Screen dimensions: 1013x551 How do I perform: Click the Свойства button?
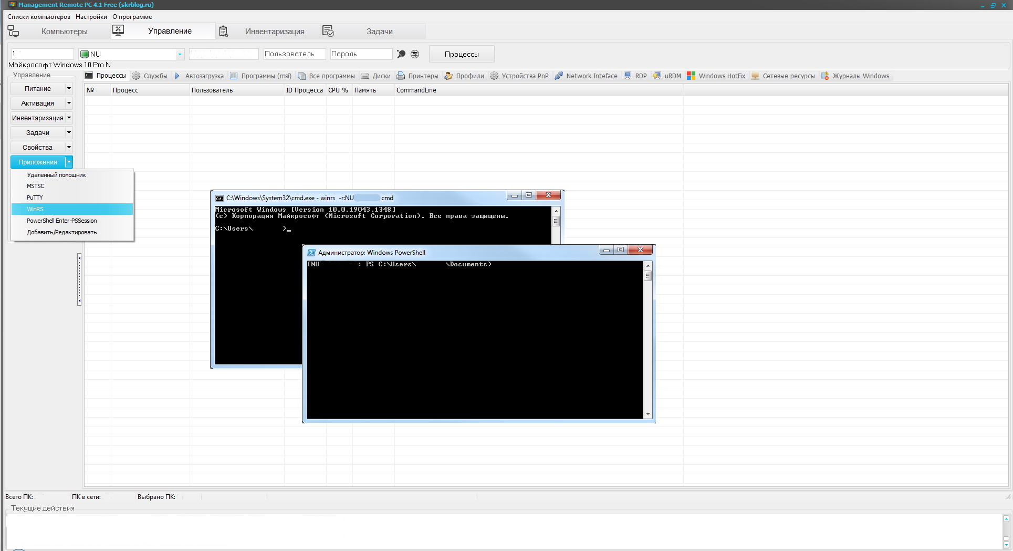point(38,147)
